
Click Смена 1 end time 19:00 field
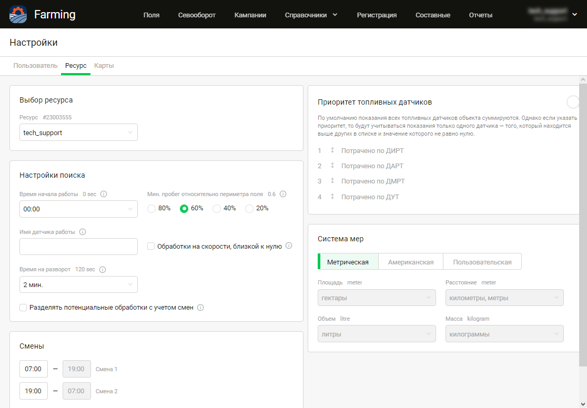77,369
